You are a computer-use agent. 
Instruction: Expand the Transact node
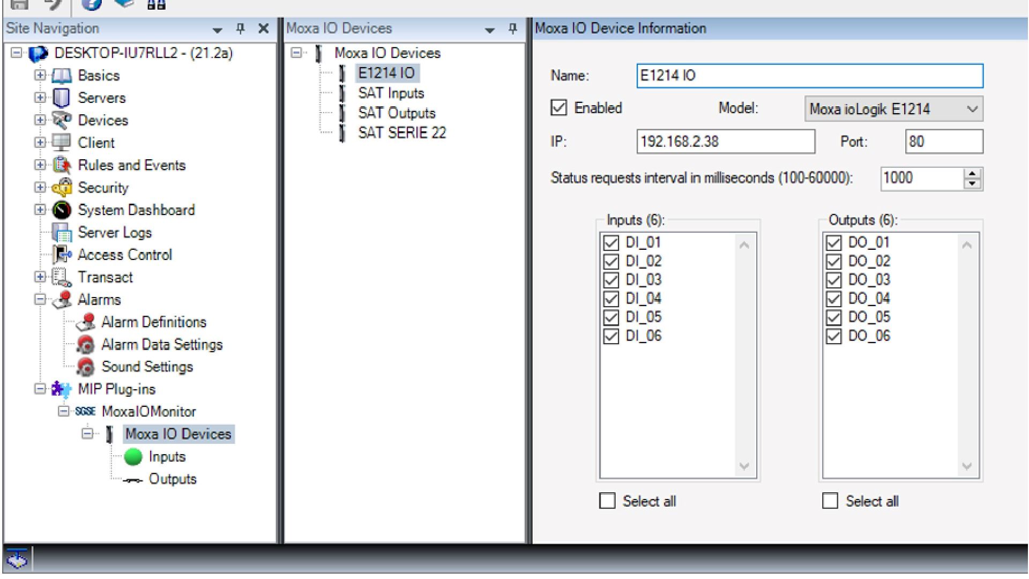[40, 277]
